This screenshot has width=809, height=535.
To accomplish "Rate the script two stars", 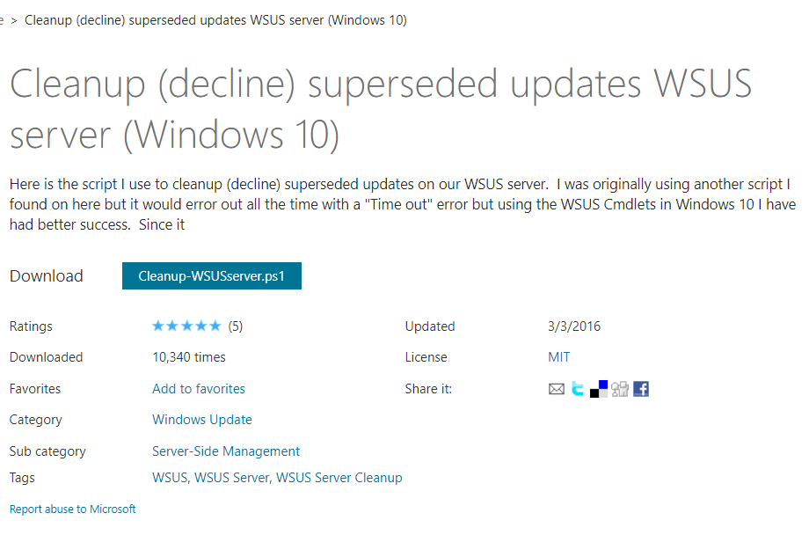I will [172, 326].
